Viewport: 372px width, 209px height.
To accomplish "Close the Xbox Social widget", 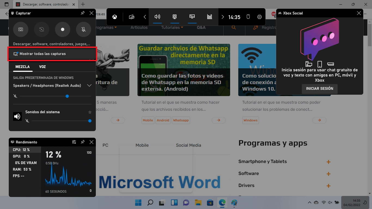I will point(359,13).
